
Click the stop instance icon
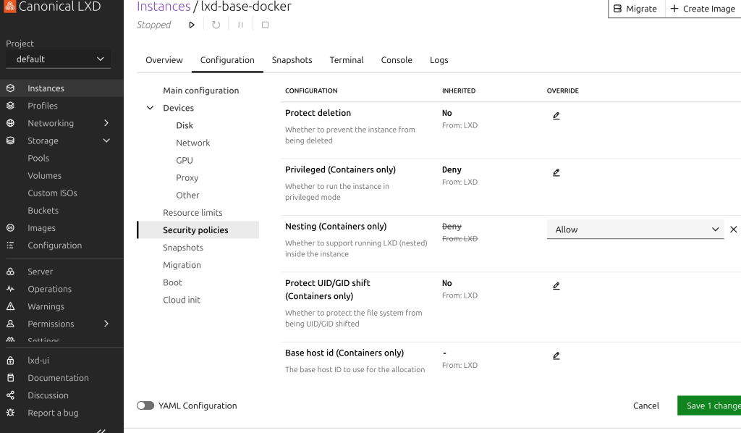point(265,25)
